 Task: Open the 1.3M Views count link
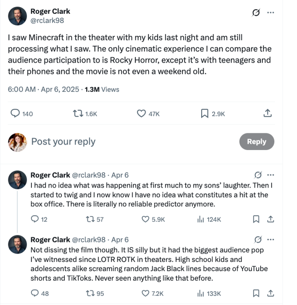point(102,89)
